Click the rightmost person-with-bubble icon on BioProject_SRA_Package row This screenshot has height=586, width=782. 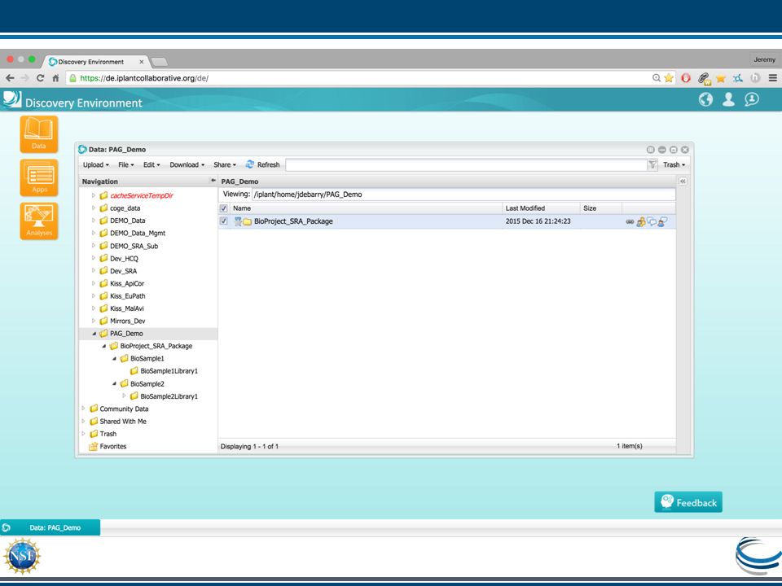point(662,221)
